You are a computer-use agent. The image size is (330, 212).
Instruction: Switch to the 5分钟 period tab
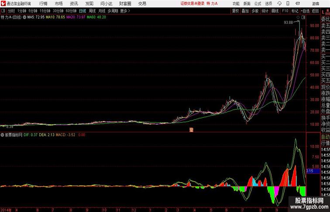[x=33, y=11]
